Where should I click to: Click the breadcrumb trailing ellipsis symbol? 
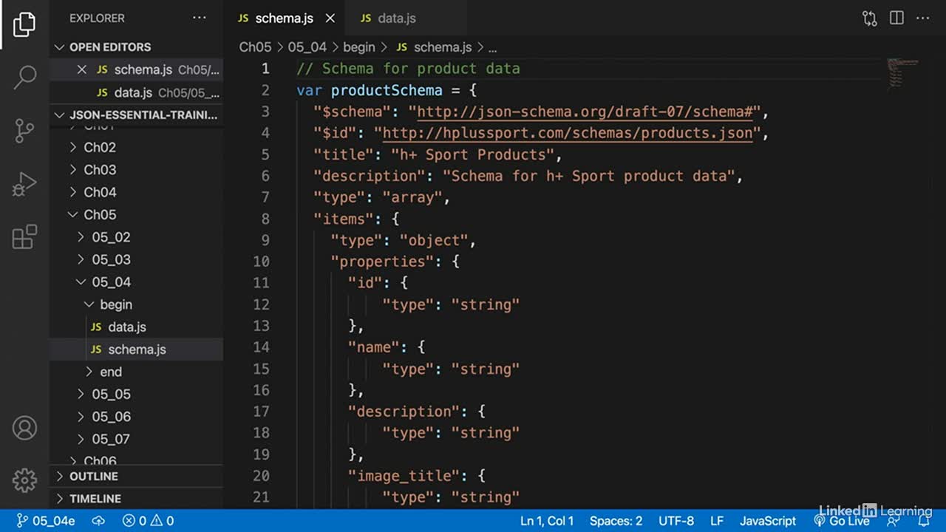(492, 47)
